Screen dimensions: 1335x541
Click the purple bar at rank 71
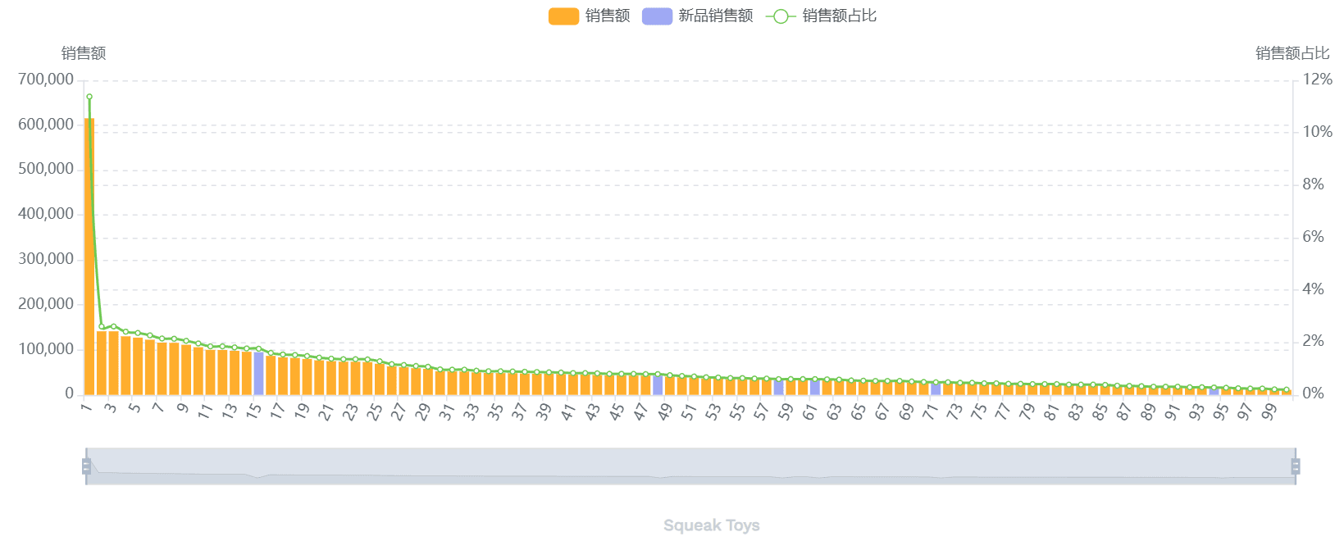[936, 389]
